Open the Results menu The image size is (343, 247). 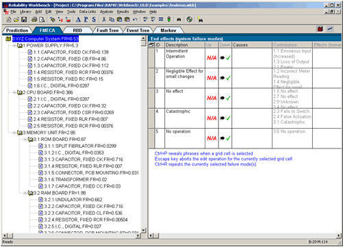click(x=123, y=12)
